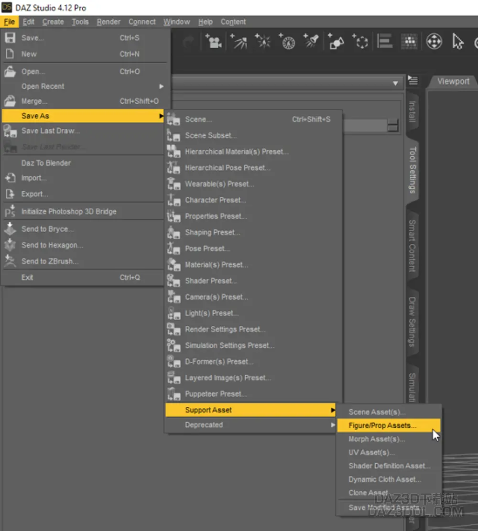The width and height of the screenshot is (478, 531).
Task: Click the Save disk icon in File menu
Action: coord(10,38)
